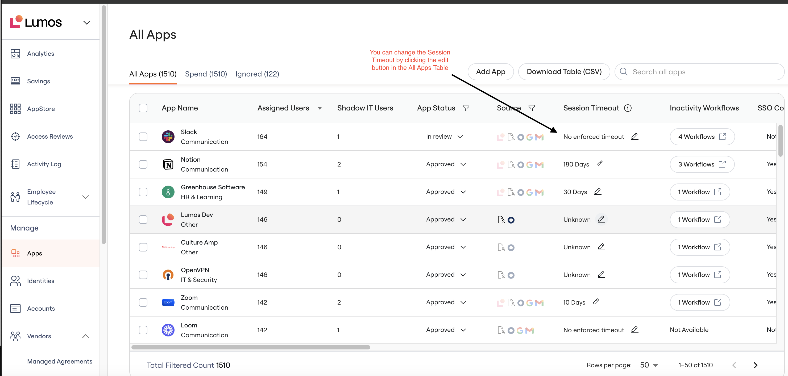Switch to the Ignored (122) tab
788x376 pixels.
tap(257, 74)
